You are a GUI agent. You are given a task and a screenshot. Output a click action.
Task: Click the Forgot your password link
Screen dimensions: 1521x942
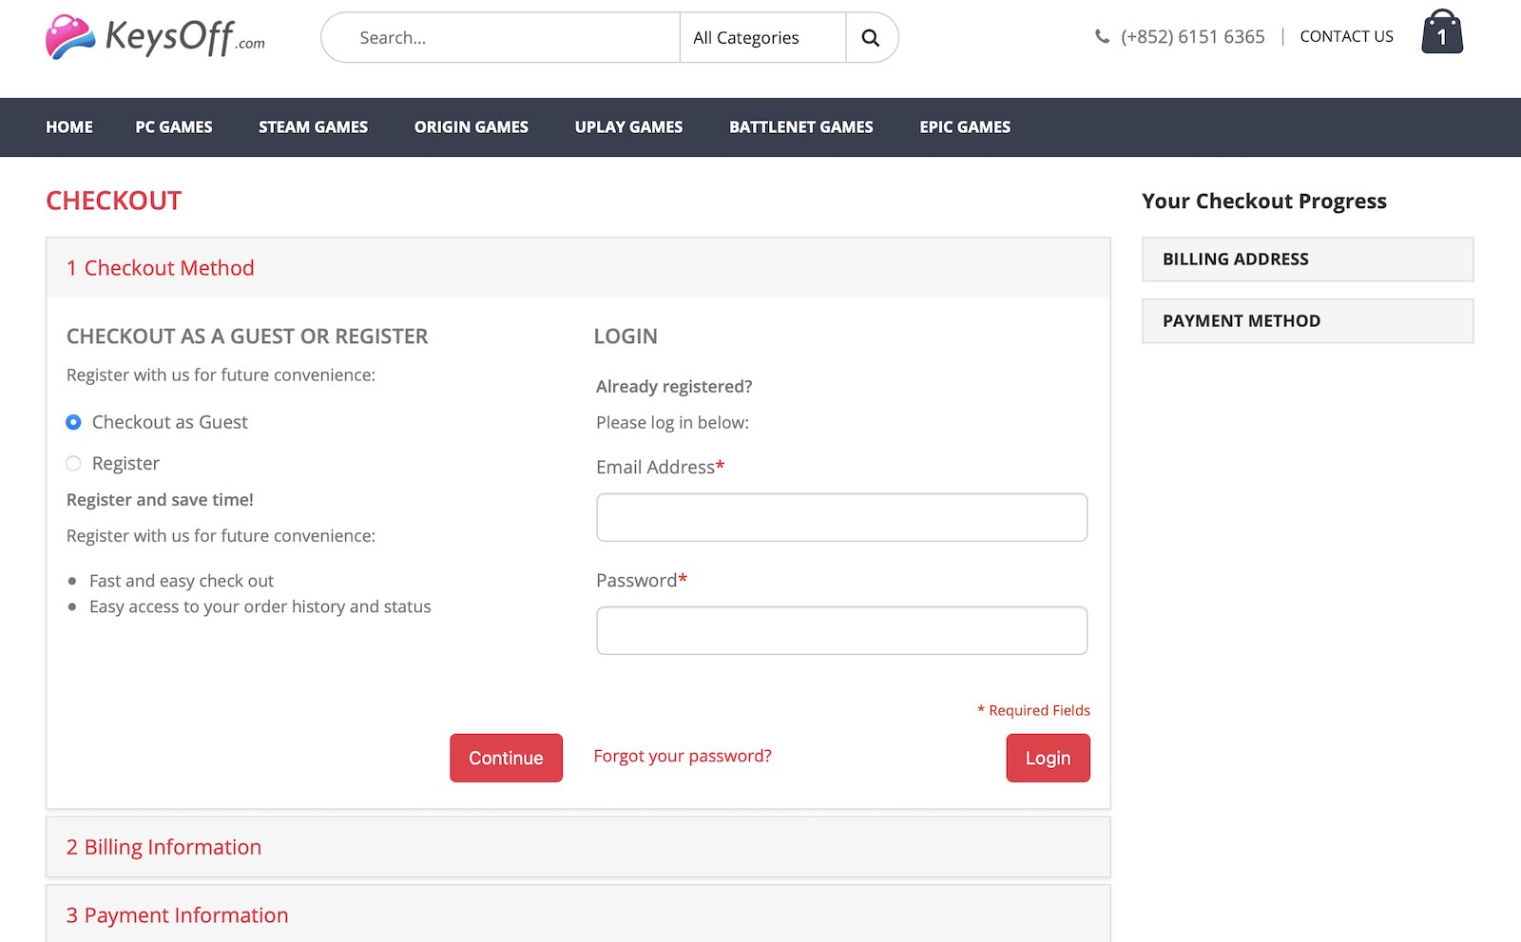pyautogui.click(x=683, y=757)
